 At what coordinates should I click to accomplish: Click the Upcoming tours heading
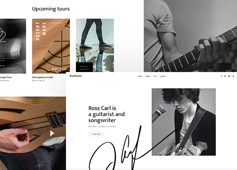(x=51, y=9)
